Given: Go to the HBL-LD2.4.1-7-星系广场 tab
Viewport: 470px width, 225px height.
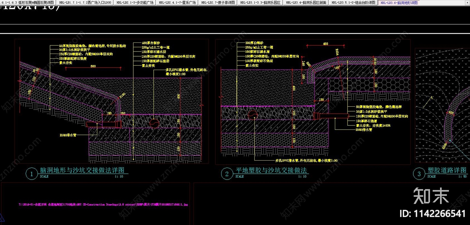Looking at the screenshot, I should click(x=177, y=2).
